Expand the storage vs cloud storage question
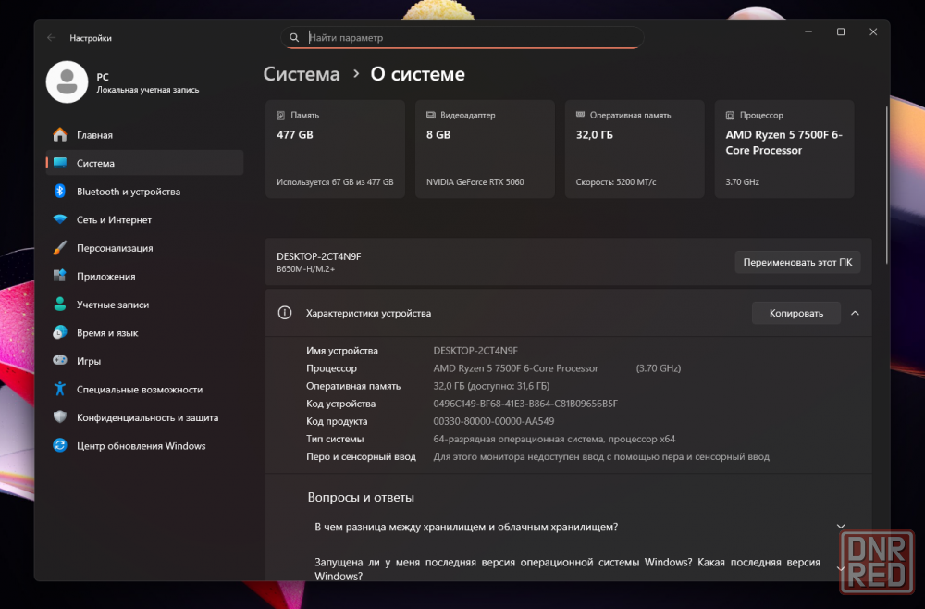Image resolution: width=925 pixels, height=609 pixels. (x=841, y=528)
